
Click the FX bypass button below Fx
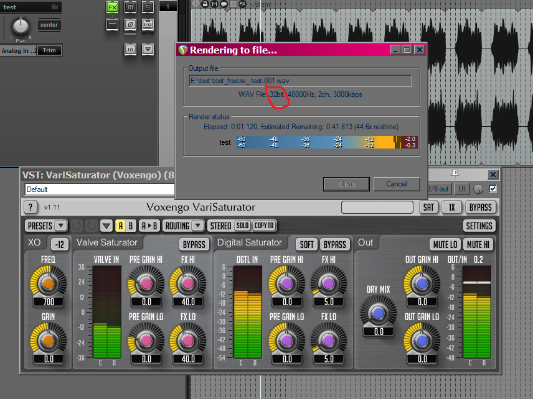(x=113, y=24)
